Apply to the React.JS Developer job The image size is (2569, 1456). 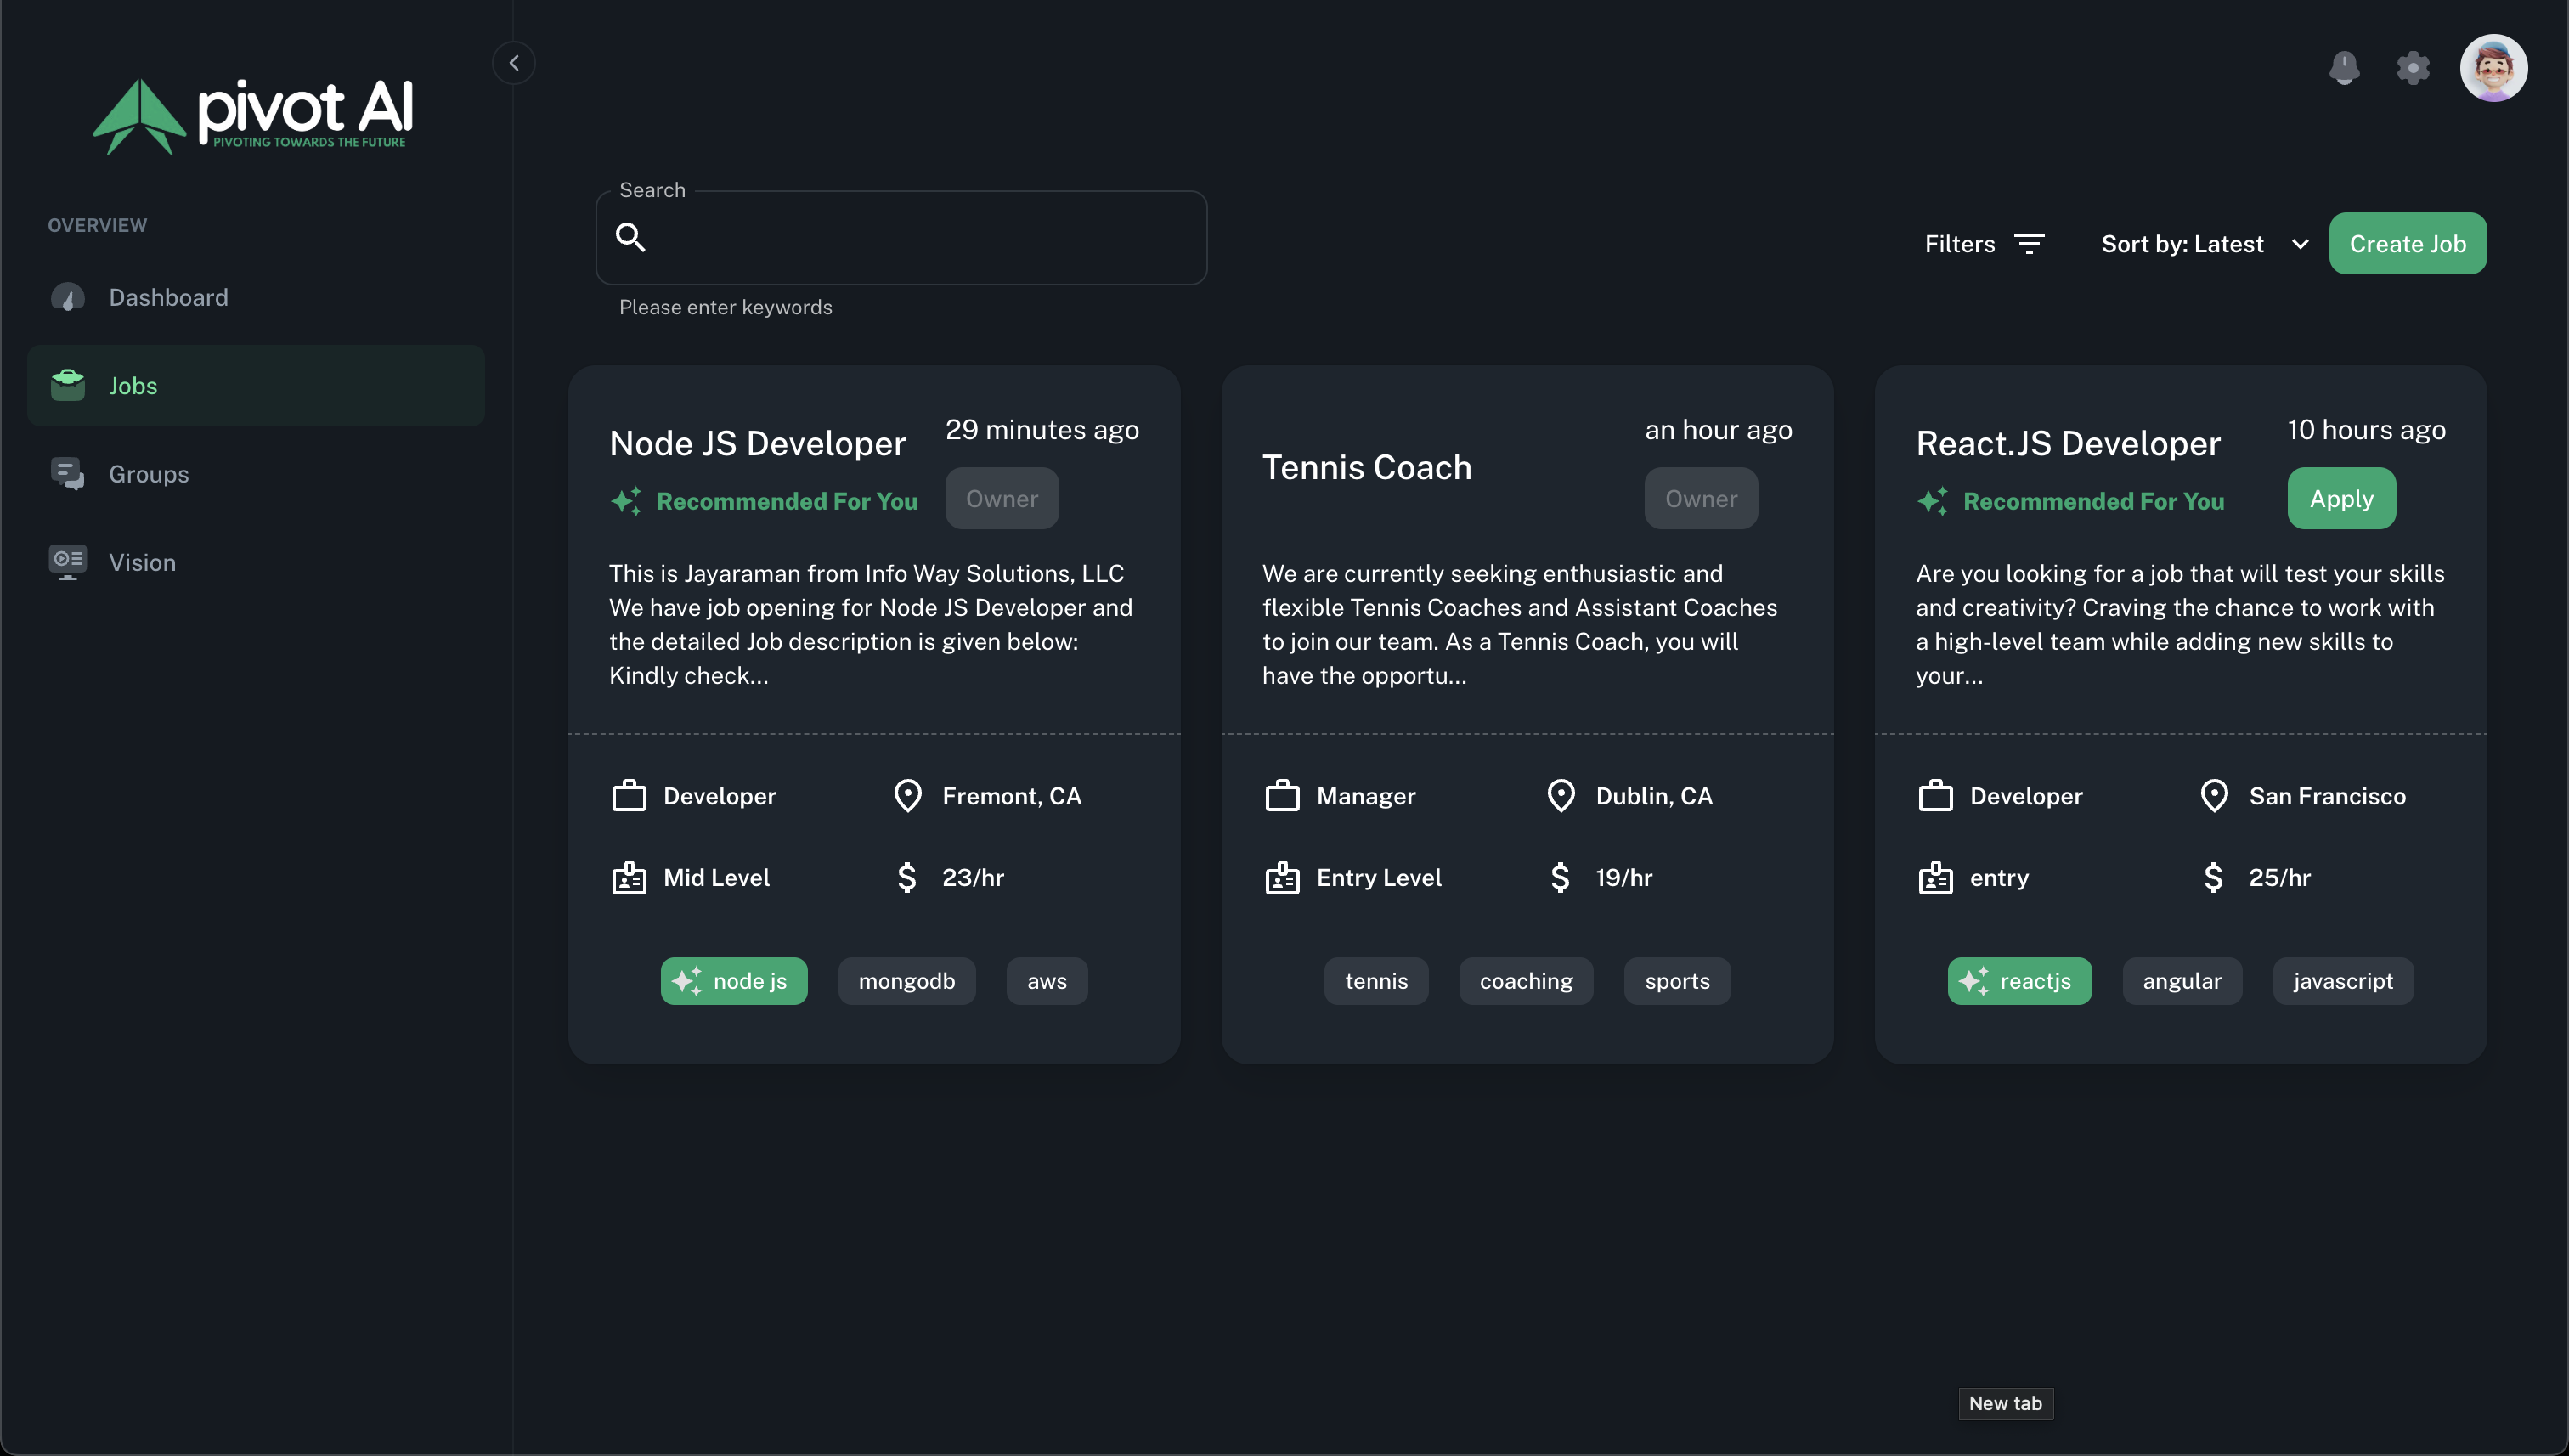pos(2341,498)
